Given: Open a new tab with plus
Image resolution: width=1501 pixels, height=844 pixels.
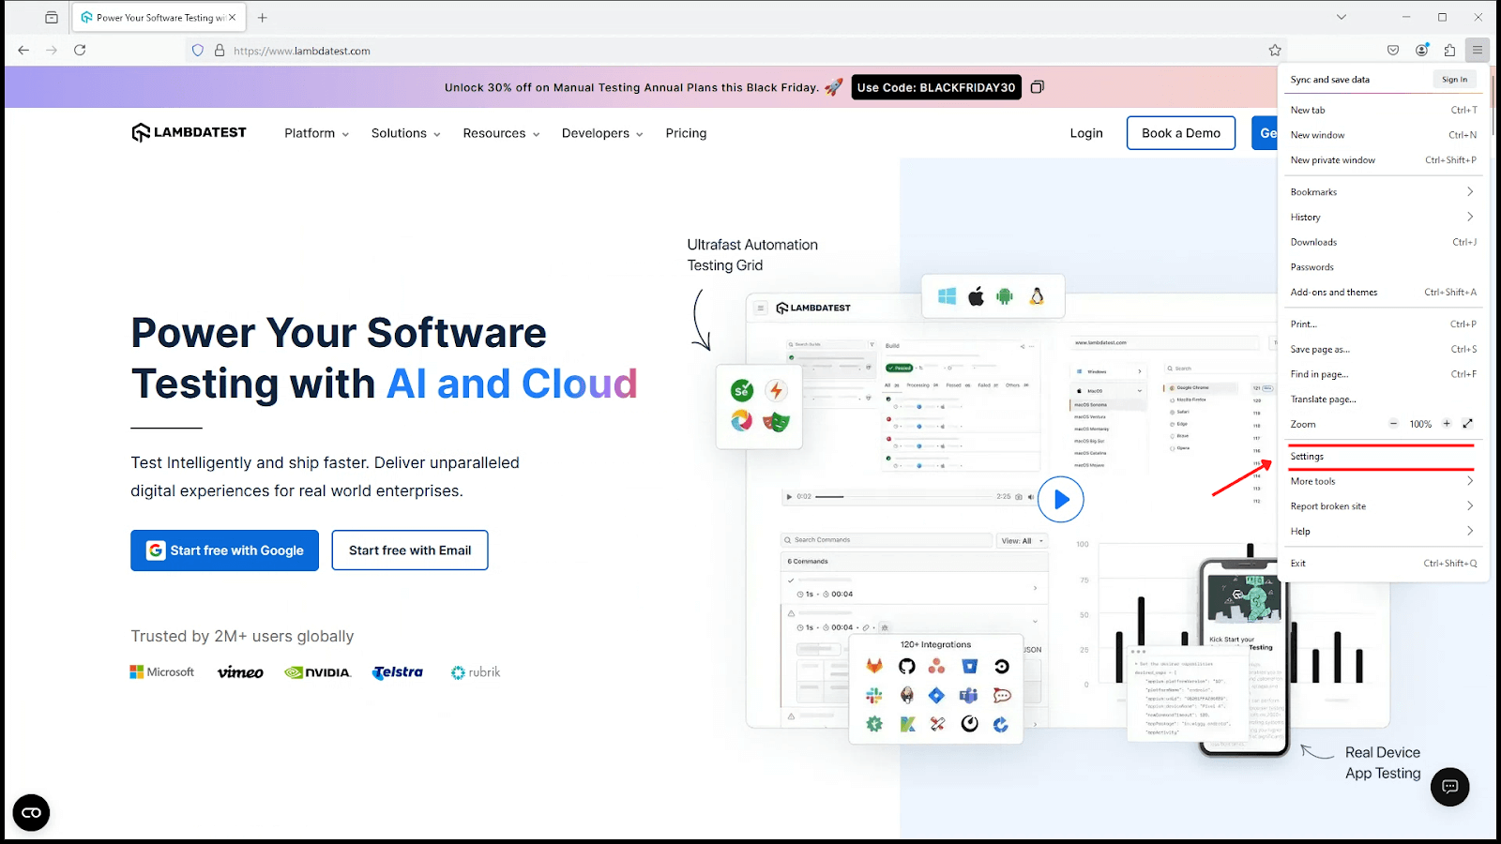Looking at the screenshot, I should click(263, 18).
